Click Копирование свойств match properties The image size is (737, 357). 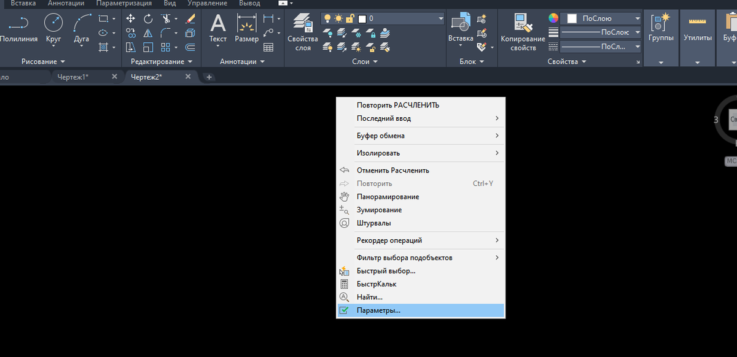point(523,33)
